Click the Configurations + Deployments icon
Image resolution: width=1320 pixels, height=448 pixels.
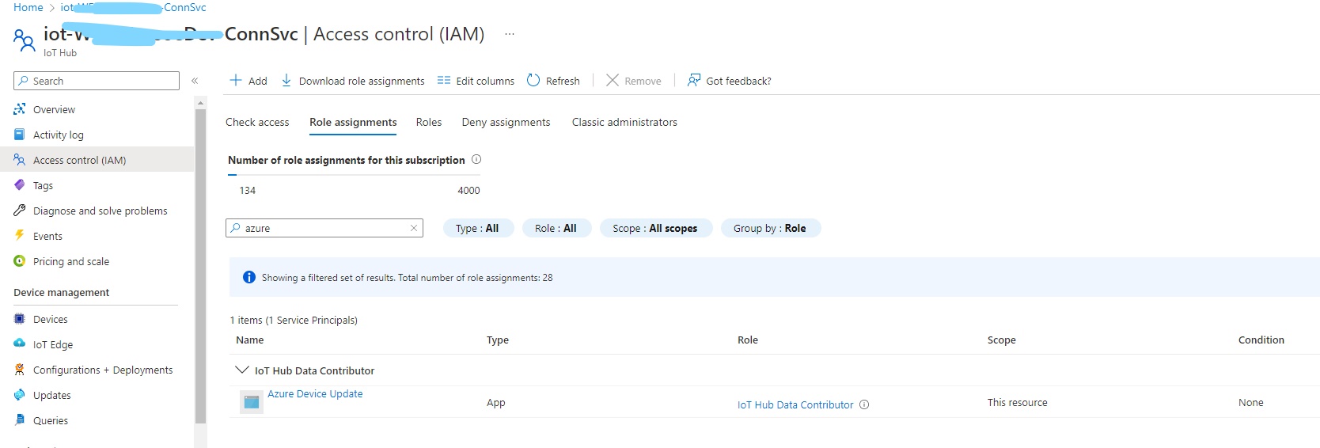point(20,370)
